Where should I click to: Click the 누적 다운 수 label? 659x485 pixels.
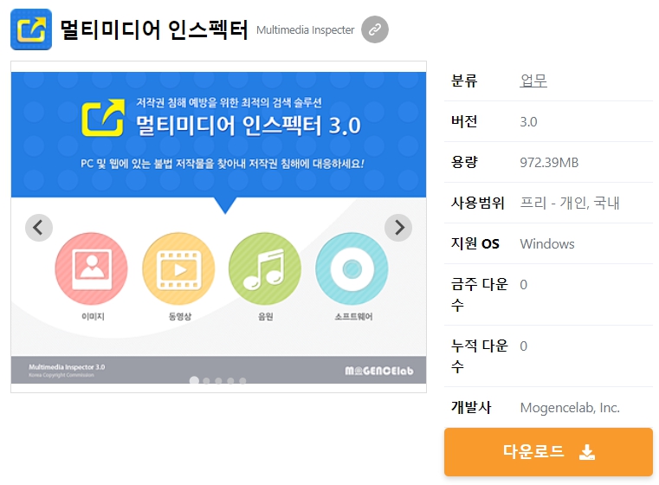(x=480, y=356)
